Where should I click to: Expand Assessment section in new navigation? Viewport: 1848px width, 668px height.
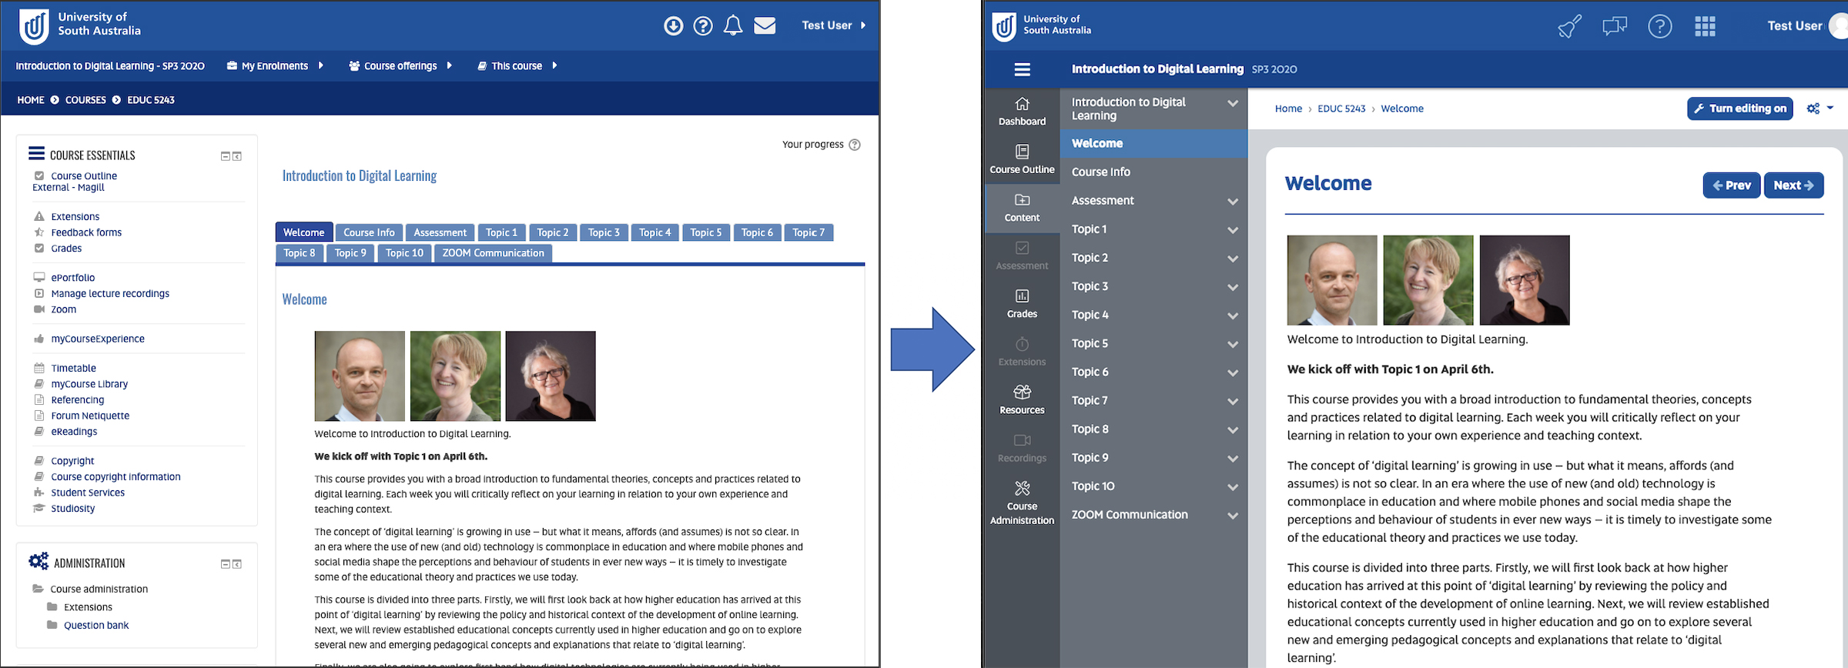(1233, 202)
